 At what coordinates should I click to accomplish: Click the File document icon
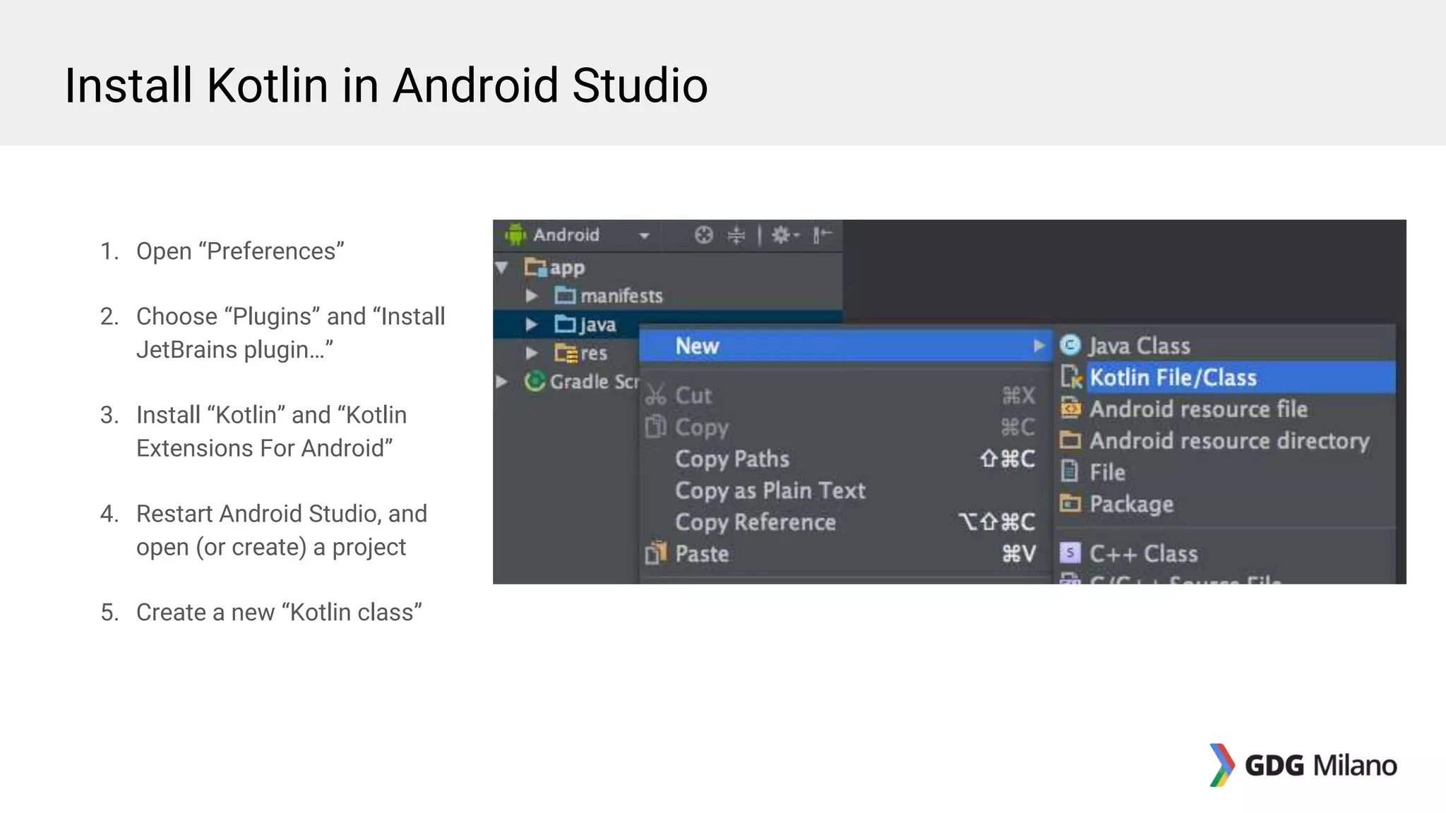pos(1070,471)
